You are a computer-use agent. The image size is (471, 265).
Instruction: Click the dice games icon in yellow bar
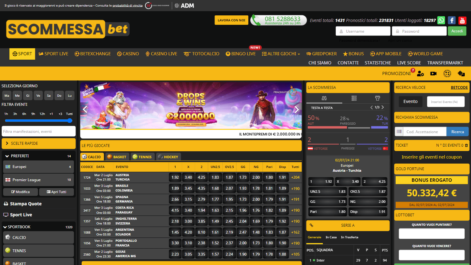pos(461,73)
